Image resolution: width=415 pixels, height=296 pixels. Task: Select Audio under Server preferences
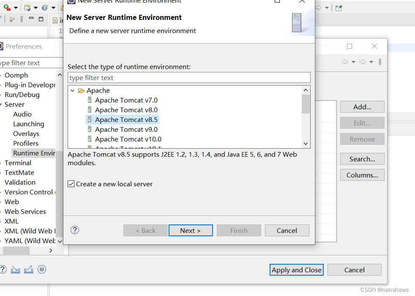(22, 114)
